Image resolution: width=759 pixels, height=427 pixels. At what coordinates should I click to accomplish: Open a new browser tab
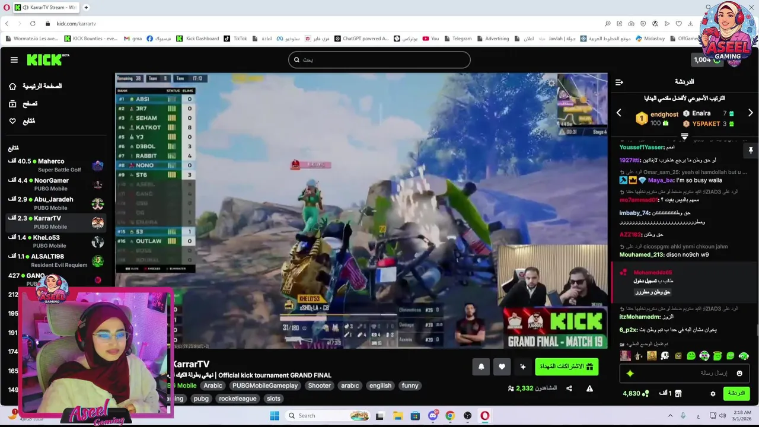(86, 8)
